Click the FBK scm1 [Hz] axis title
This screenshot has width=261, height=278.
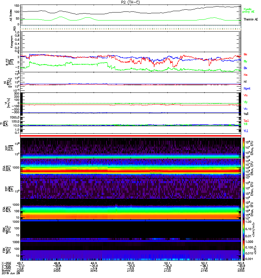pos(7,250)
